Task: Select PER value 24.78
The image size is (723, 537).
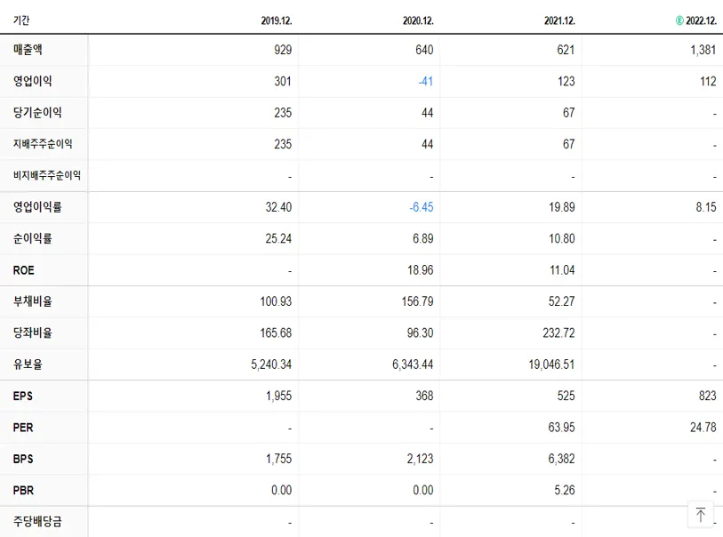Action: (x=703, y=428)
